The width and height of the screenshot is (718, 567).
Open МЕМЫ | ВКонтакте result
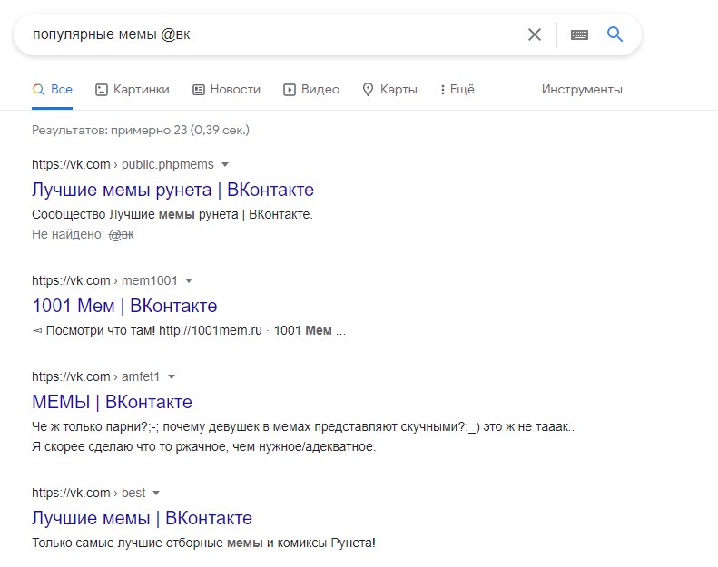[x=113, y=402]
